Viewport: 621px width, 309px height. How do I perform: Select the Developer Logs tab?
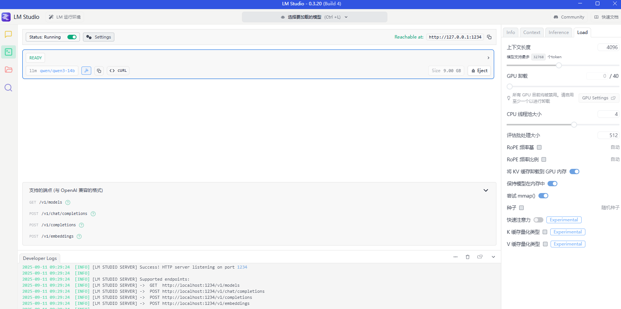coord(40,258)
